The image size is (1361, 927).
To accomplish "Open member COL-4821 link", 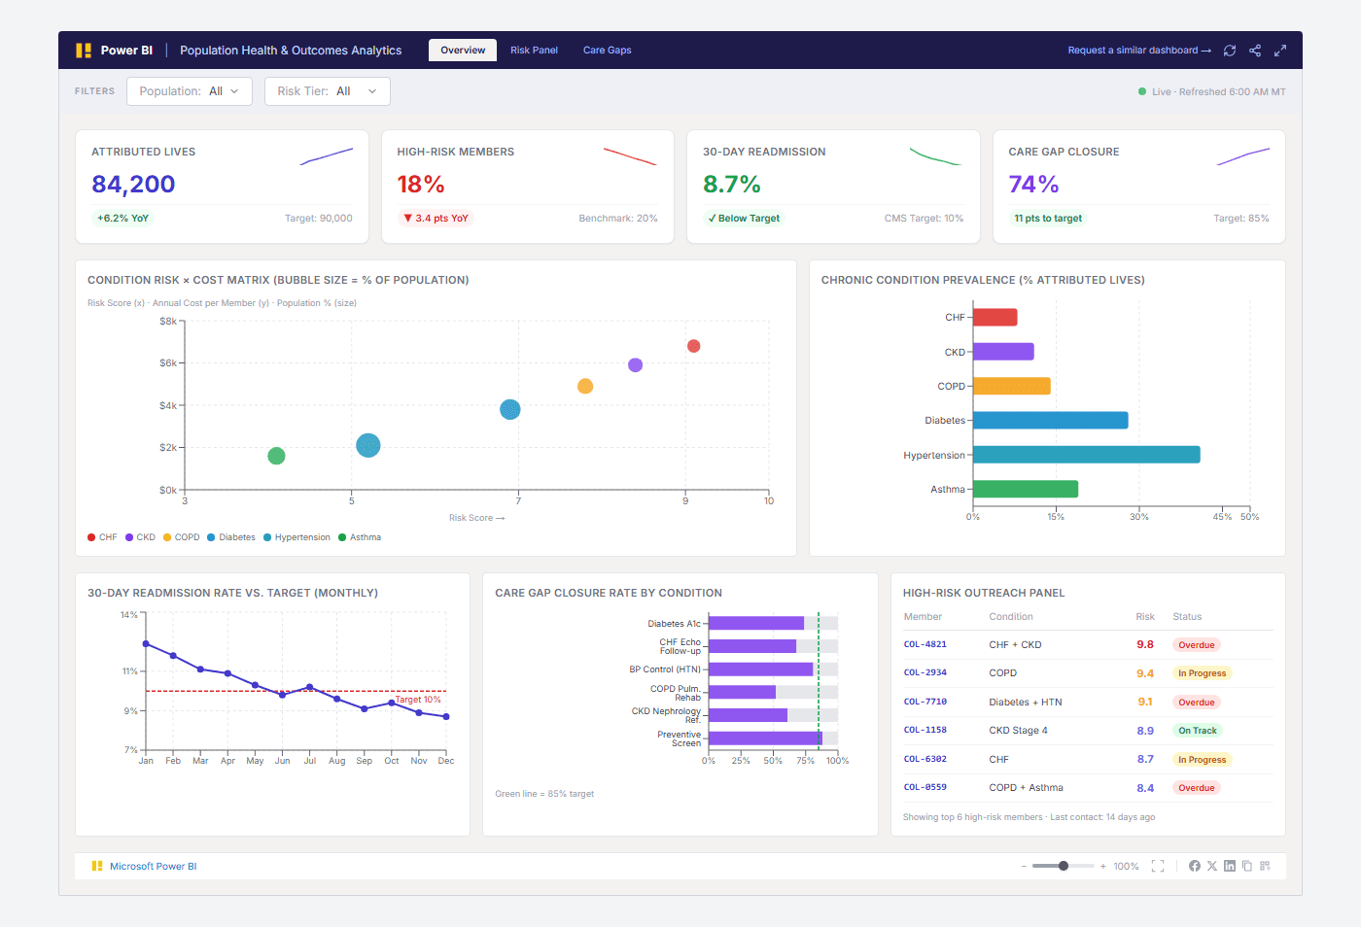I will pyautogui.click(x=925, y=645).
